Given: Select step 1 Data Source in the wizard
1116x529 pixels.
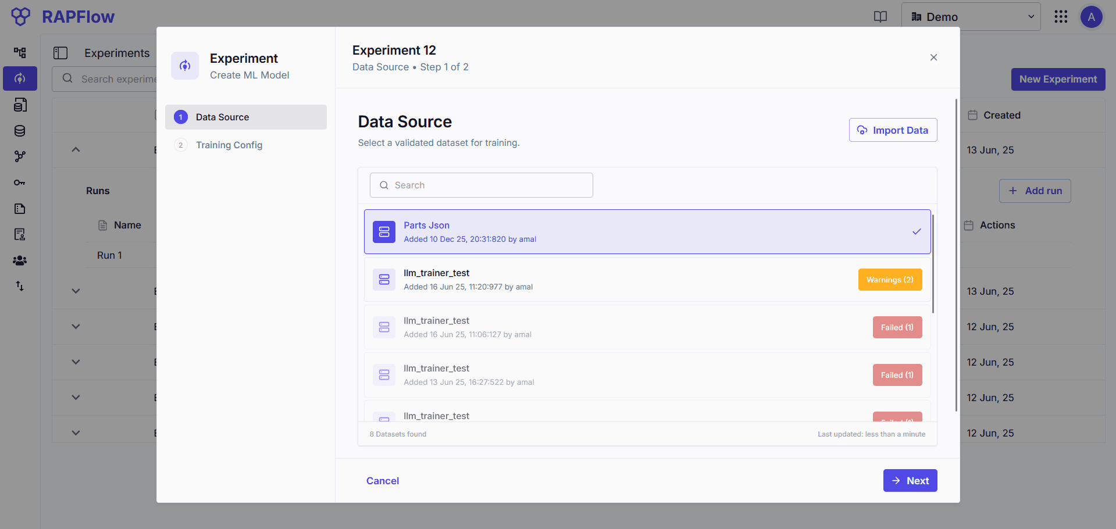Looking at the screenshot, I should tap(245, 117).
